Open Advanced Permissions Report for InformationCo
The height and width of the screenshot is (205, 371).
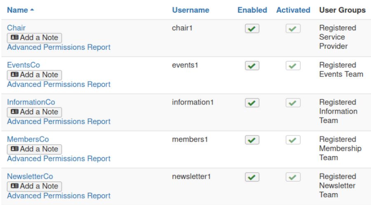pyautogui.click(x=59, y=121)
